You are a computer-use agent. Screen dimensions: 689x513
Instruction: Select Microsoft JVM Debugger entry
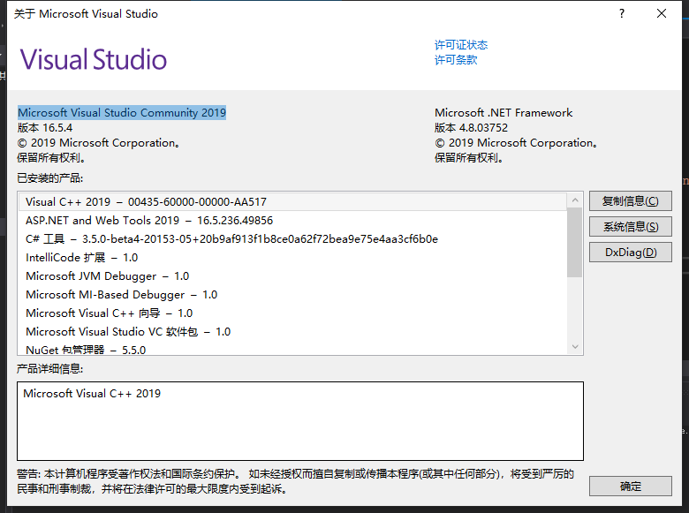[107, 276]
